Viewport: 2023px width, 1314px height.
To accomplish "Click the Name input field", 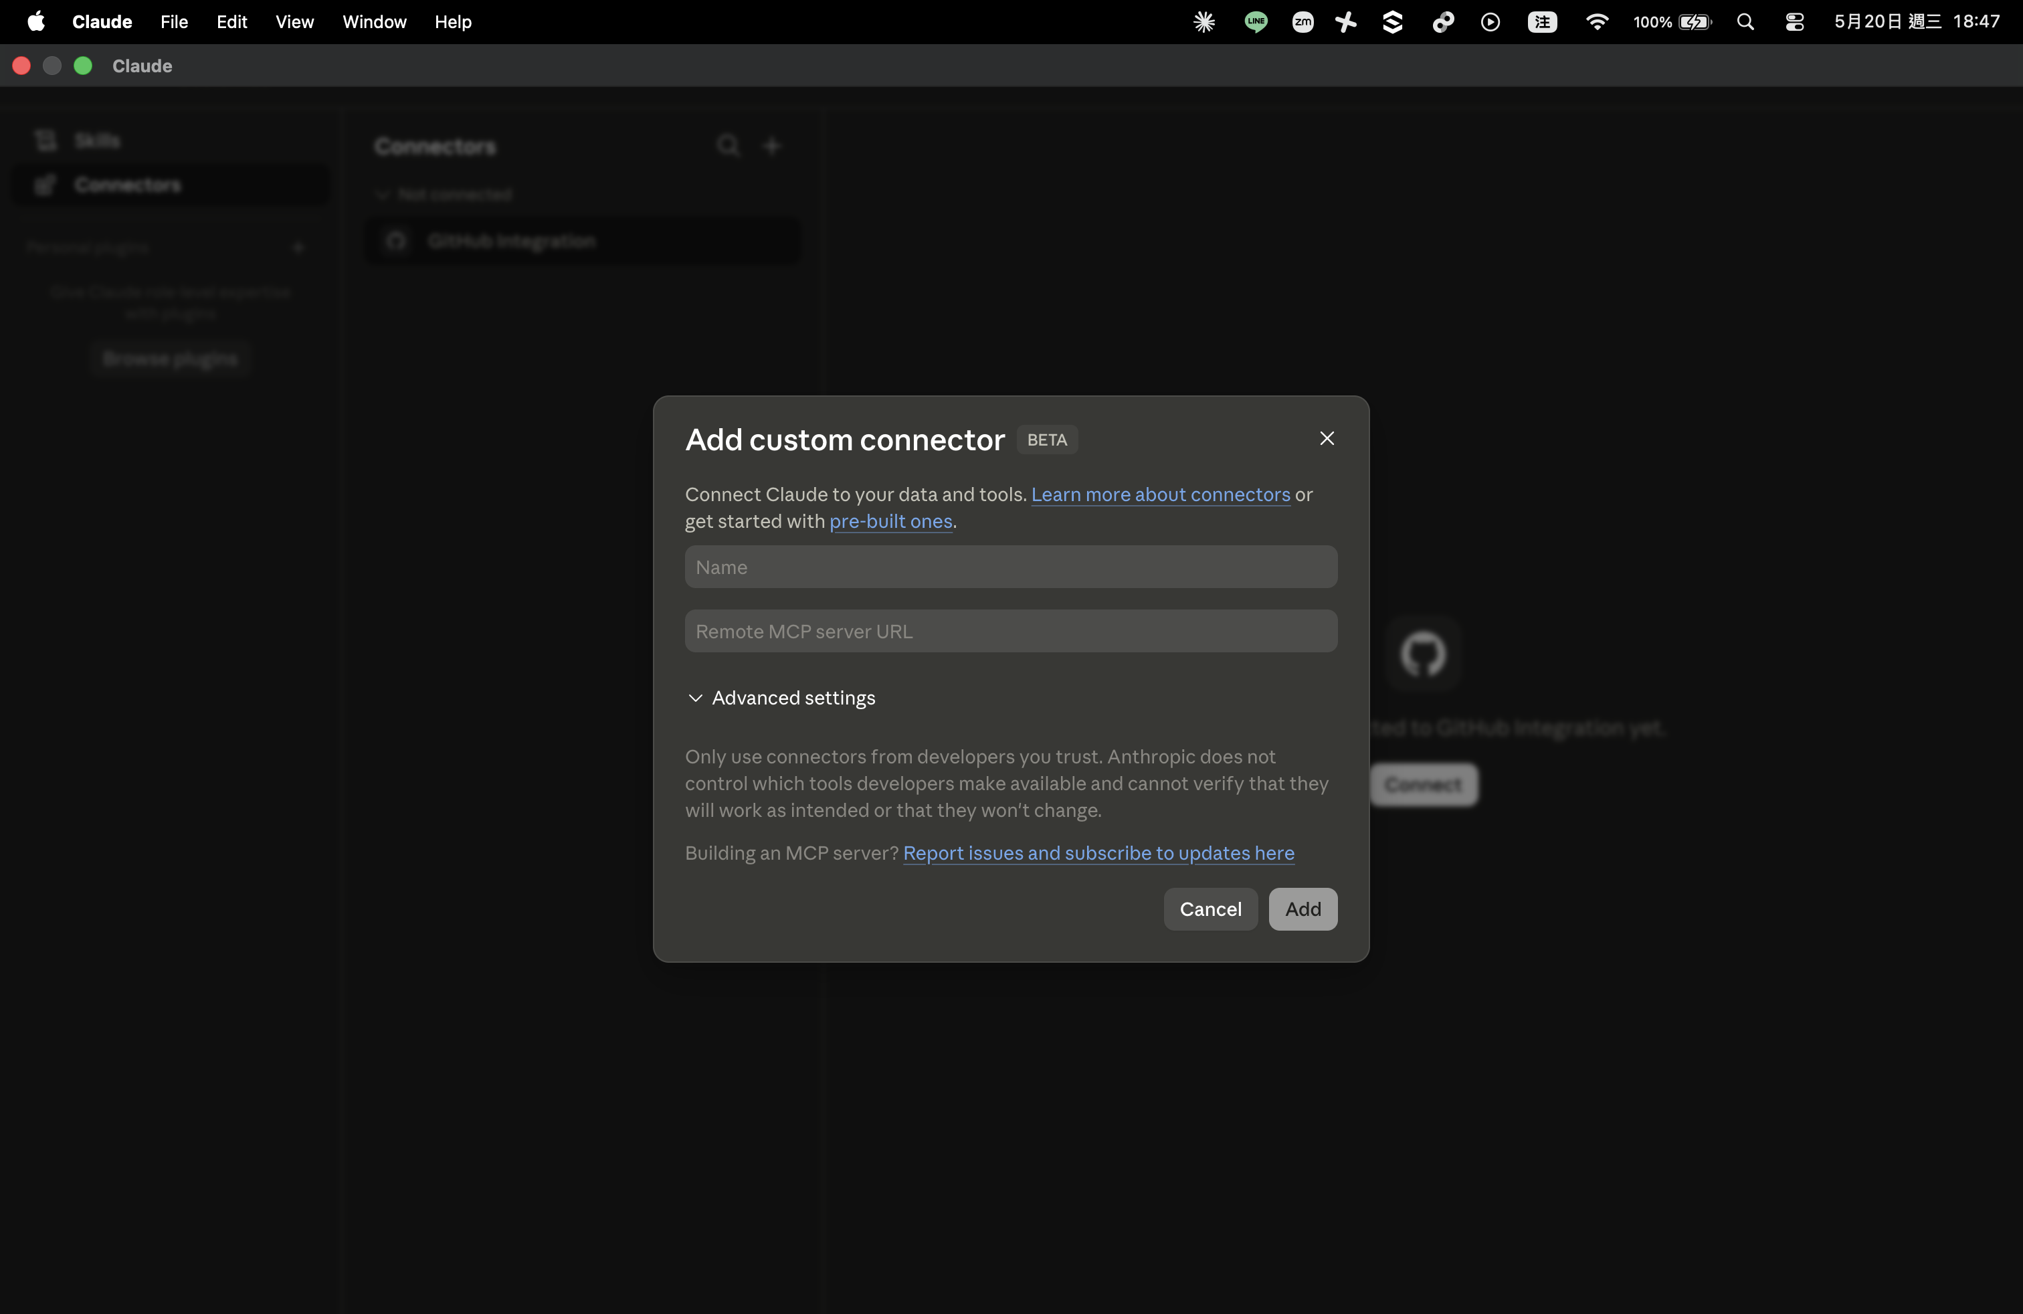I will (x=1011, y=567).
